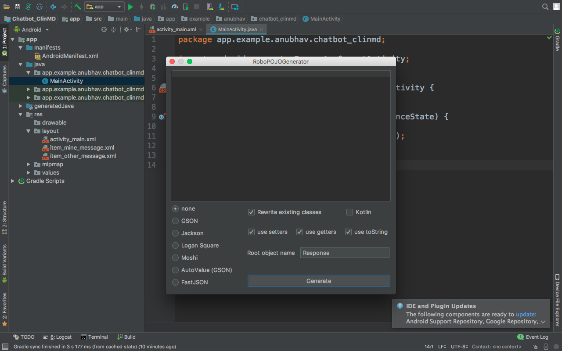Open the TODO tool window

pos(24,337)
